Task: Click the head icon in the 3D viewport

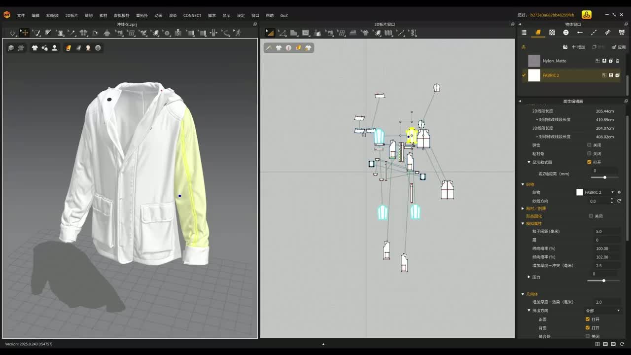Action: [88, 48]
